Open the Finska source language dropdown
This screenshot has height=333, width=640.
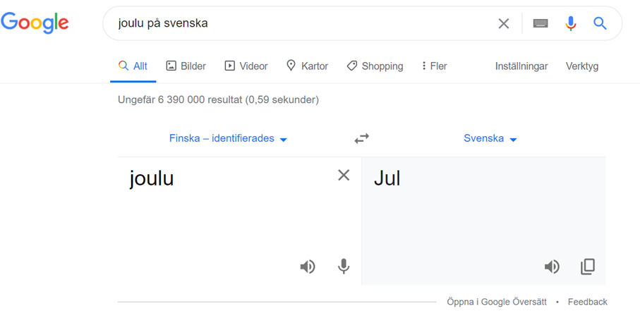tap(228, 138)
